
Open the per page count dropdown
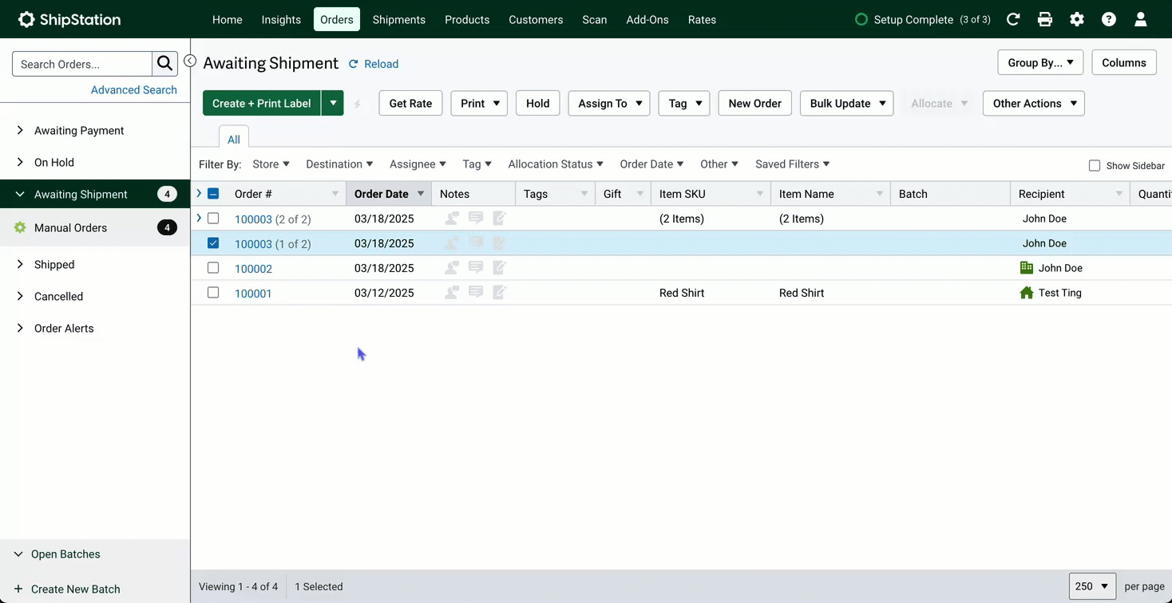click(x=1093, y=586)
